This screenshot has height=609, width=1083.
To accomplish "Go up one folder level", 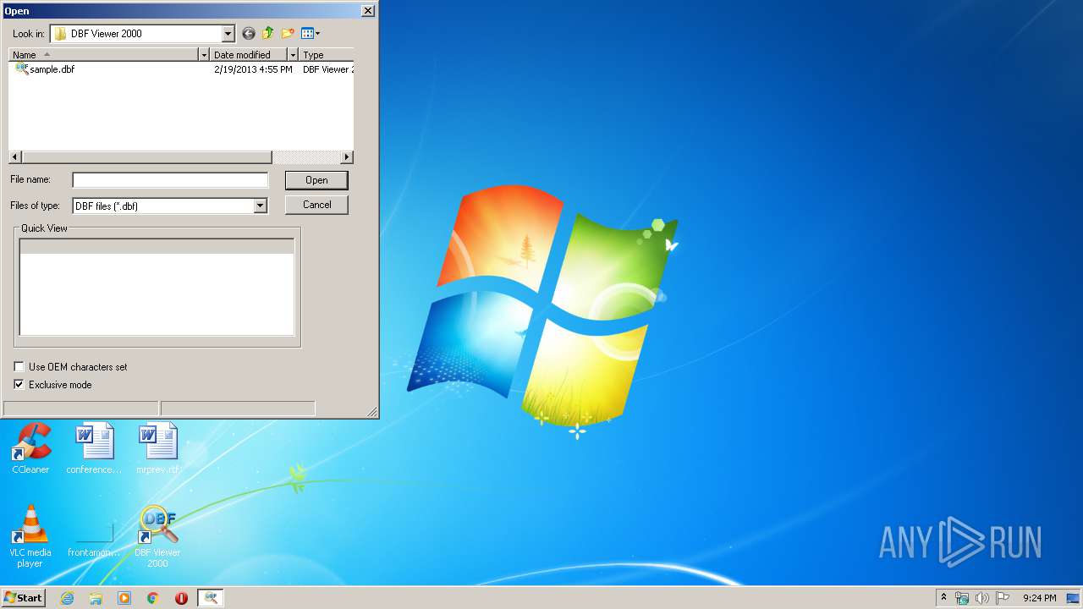I will (x=267, y=34).
